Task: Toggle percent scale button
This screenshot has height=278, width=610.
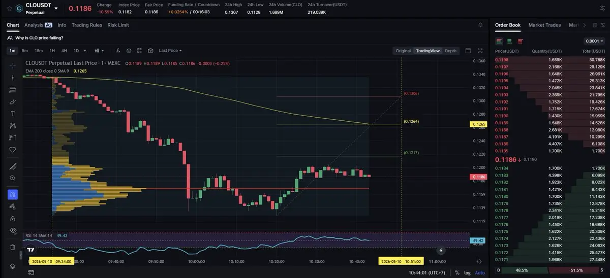Action: pos(457,273)
